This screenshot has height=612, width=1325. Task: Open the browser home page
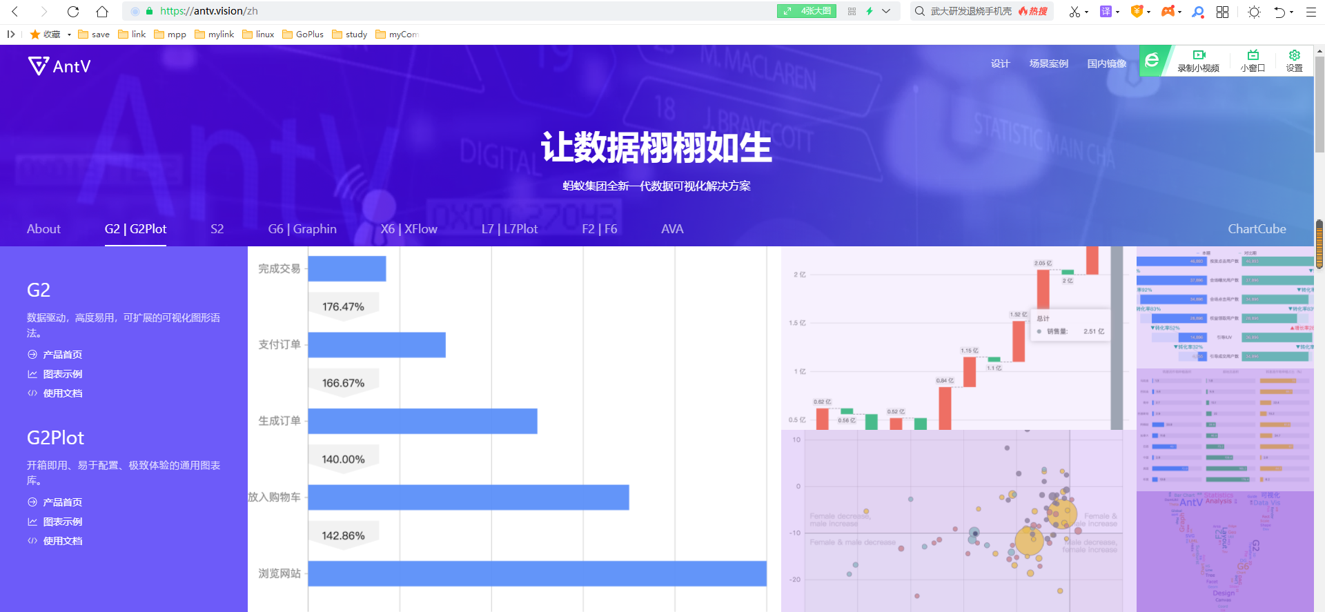pyautogui.click(x=102, y=11)
